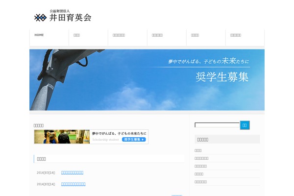Open the second, longer news link dated 2014-03-14
Image resolution: width=294 pixels, height=196 pixels.
click(x=73, y=184)
